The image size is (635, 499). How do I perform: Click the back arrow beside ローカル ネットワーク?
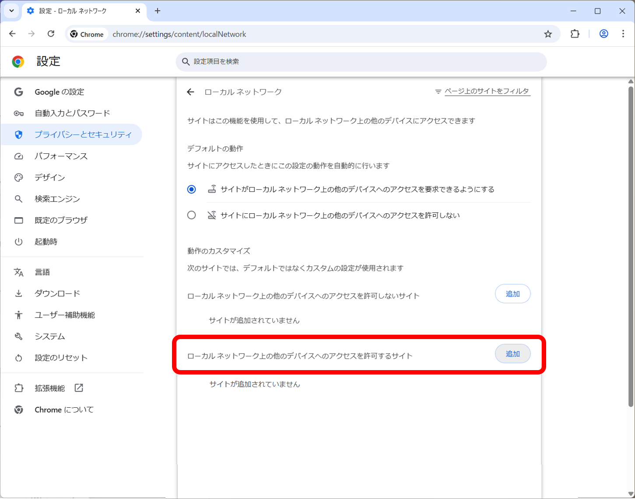point(190,92)
